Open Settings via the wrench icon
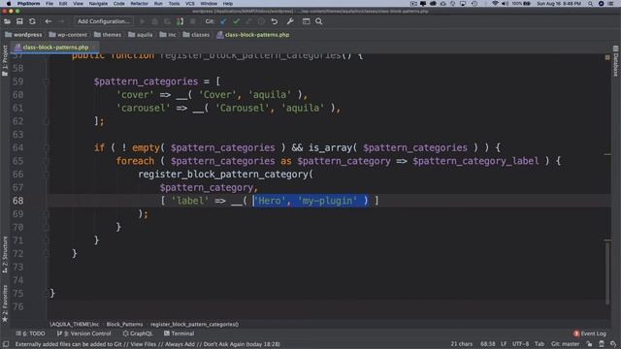The width and height of the screenshot is (621, 349). [290, 21]
